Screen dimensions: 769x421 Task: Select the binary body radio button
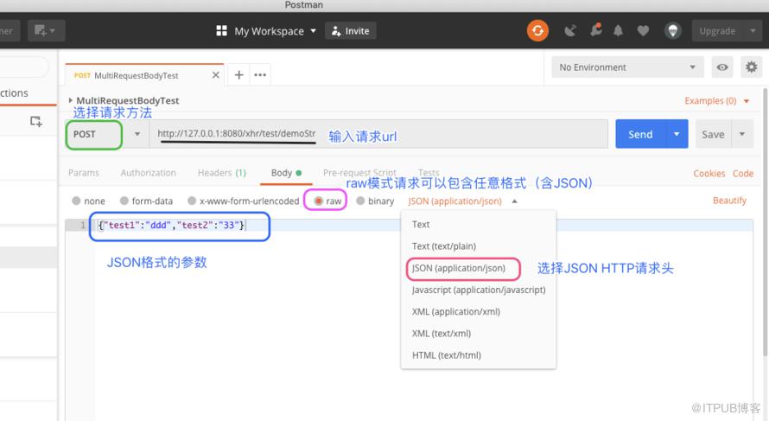(x=360, y=201)
